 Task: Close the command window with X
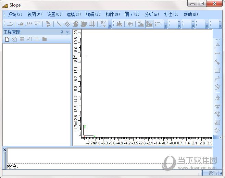[5, 150]
